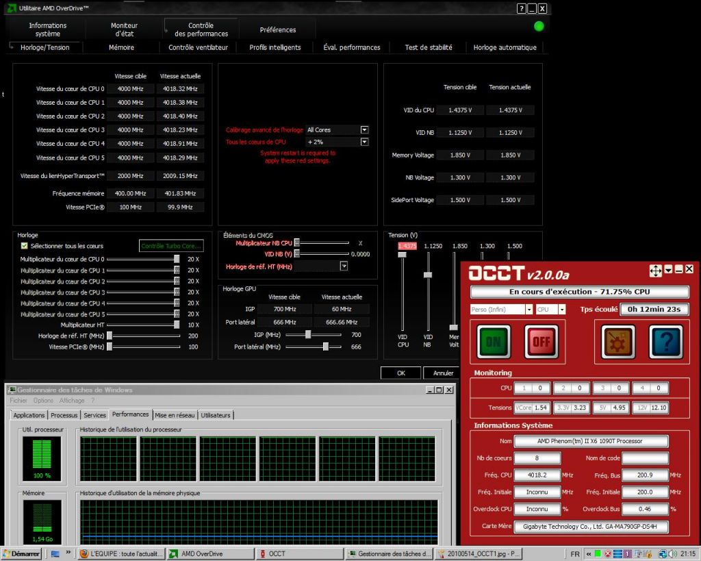Switch to Horloge automatique sub-tab
The height and width of the screenshot is (561, 701).
tap(505, 47)
